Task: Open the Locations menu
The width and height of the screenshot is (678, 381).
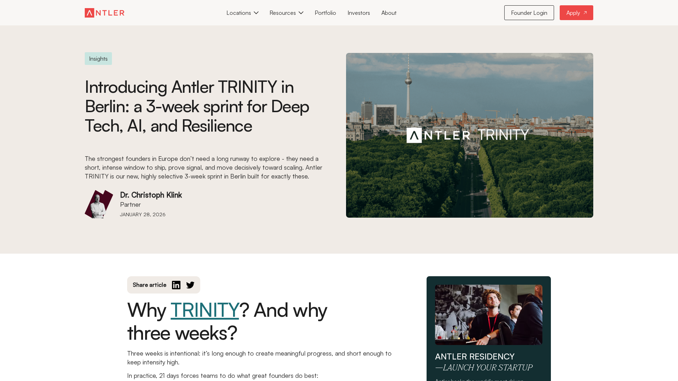Action: [242, 13]
